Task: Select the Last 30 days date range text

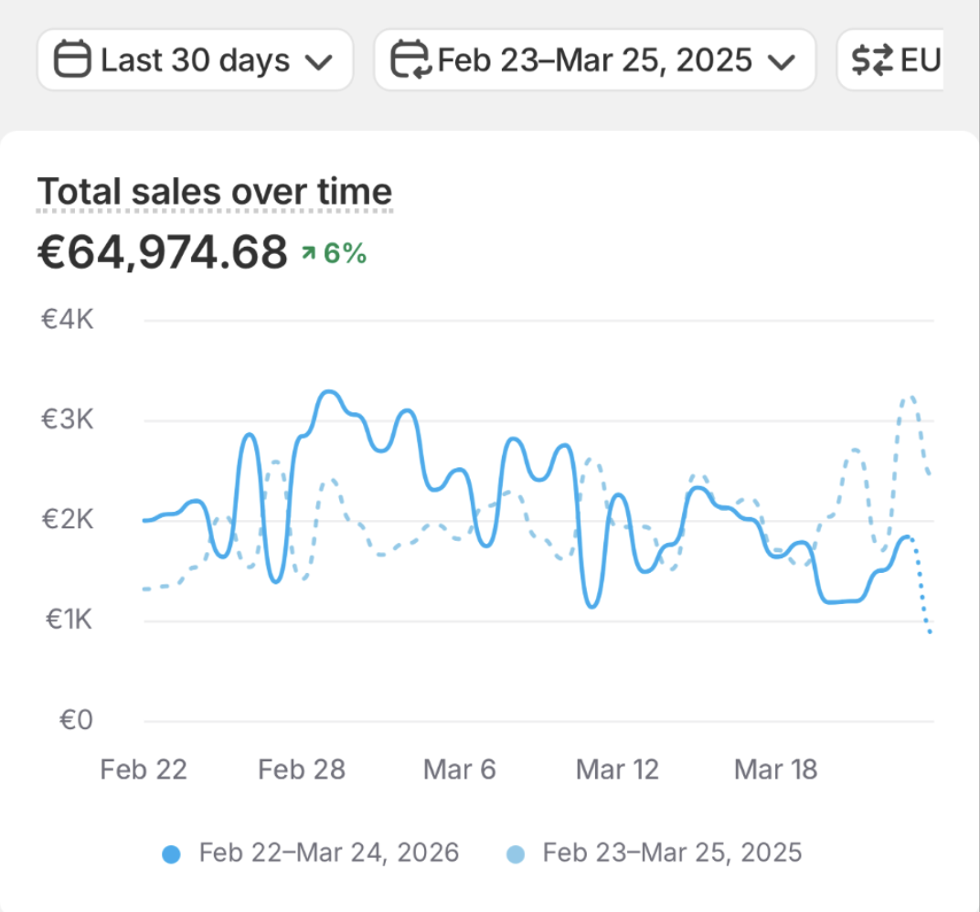Action: click(x=195, y=61)
